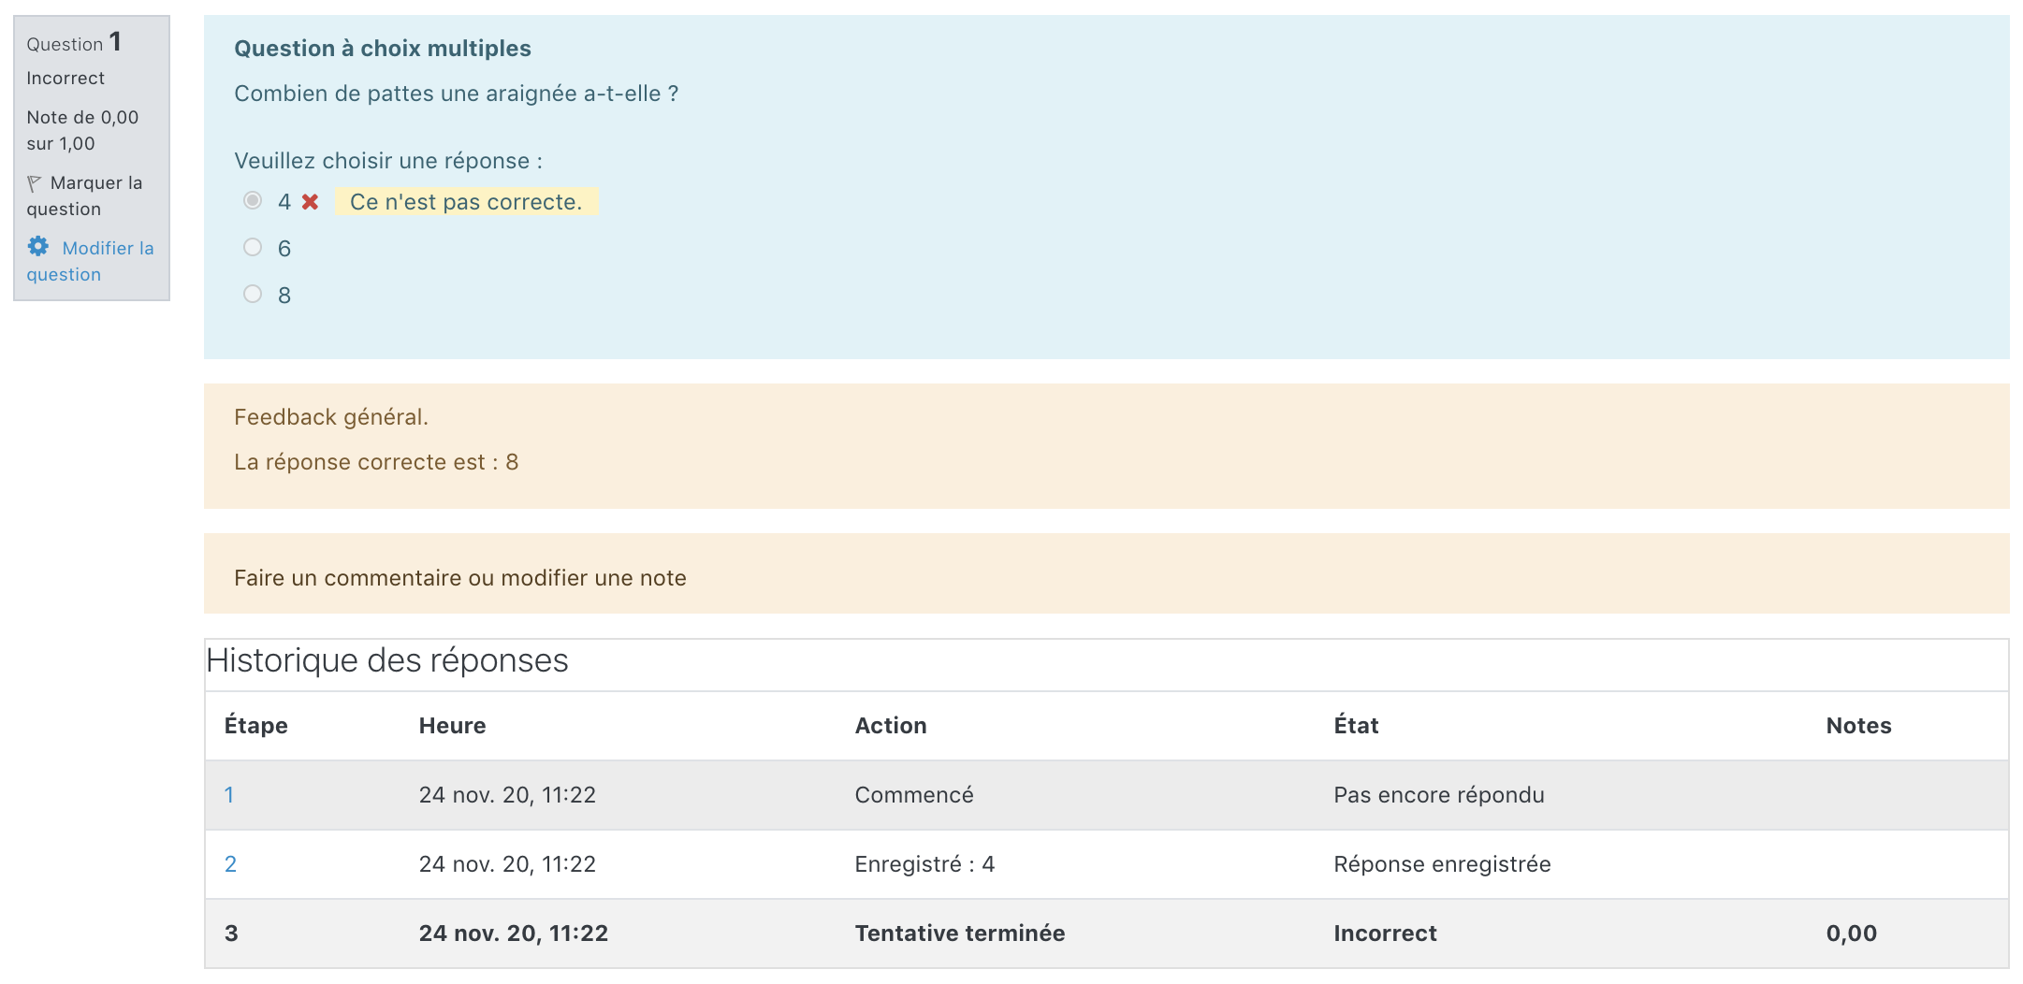Click the flag icon beside Marquer la question

point(35,183)
